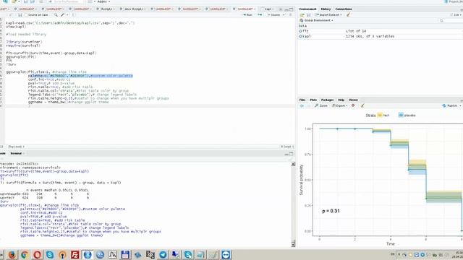
Task: Click the RStudio icon in the taskbar
Action: [88, 254]
